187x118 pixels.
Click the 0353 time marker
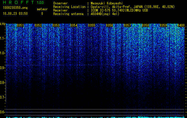[x=56, y=25]
